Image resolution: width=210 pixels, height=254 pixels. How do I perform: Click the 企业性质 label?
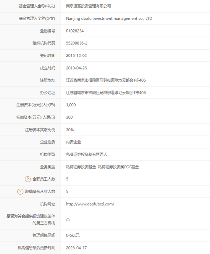[47, 142]
